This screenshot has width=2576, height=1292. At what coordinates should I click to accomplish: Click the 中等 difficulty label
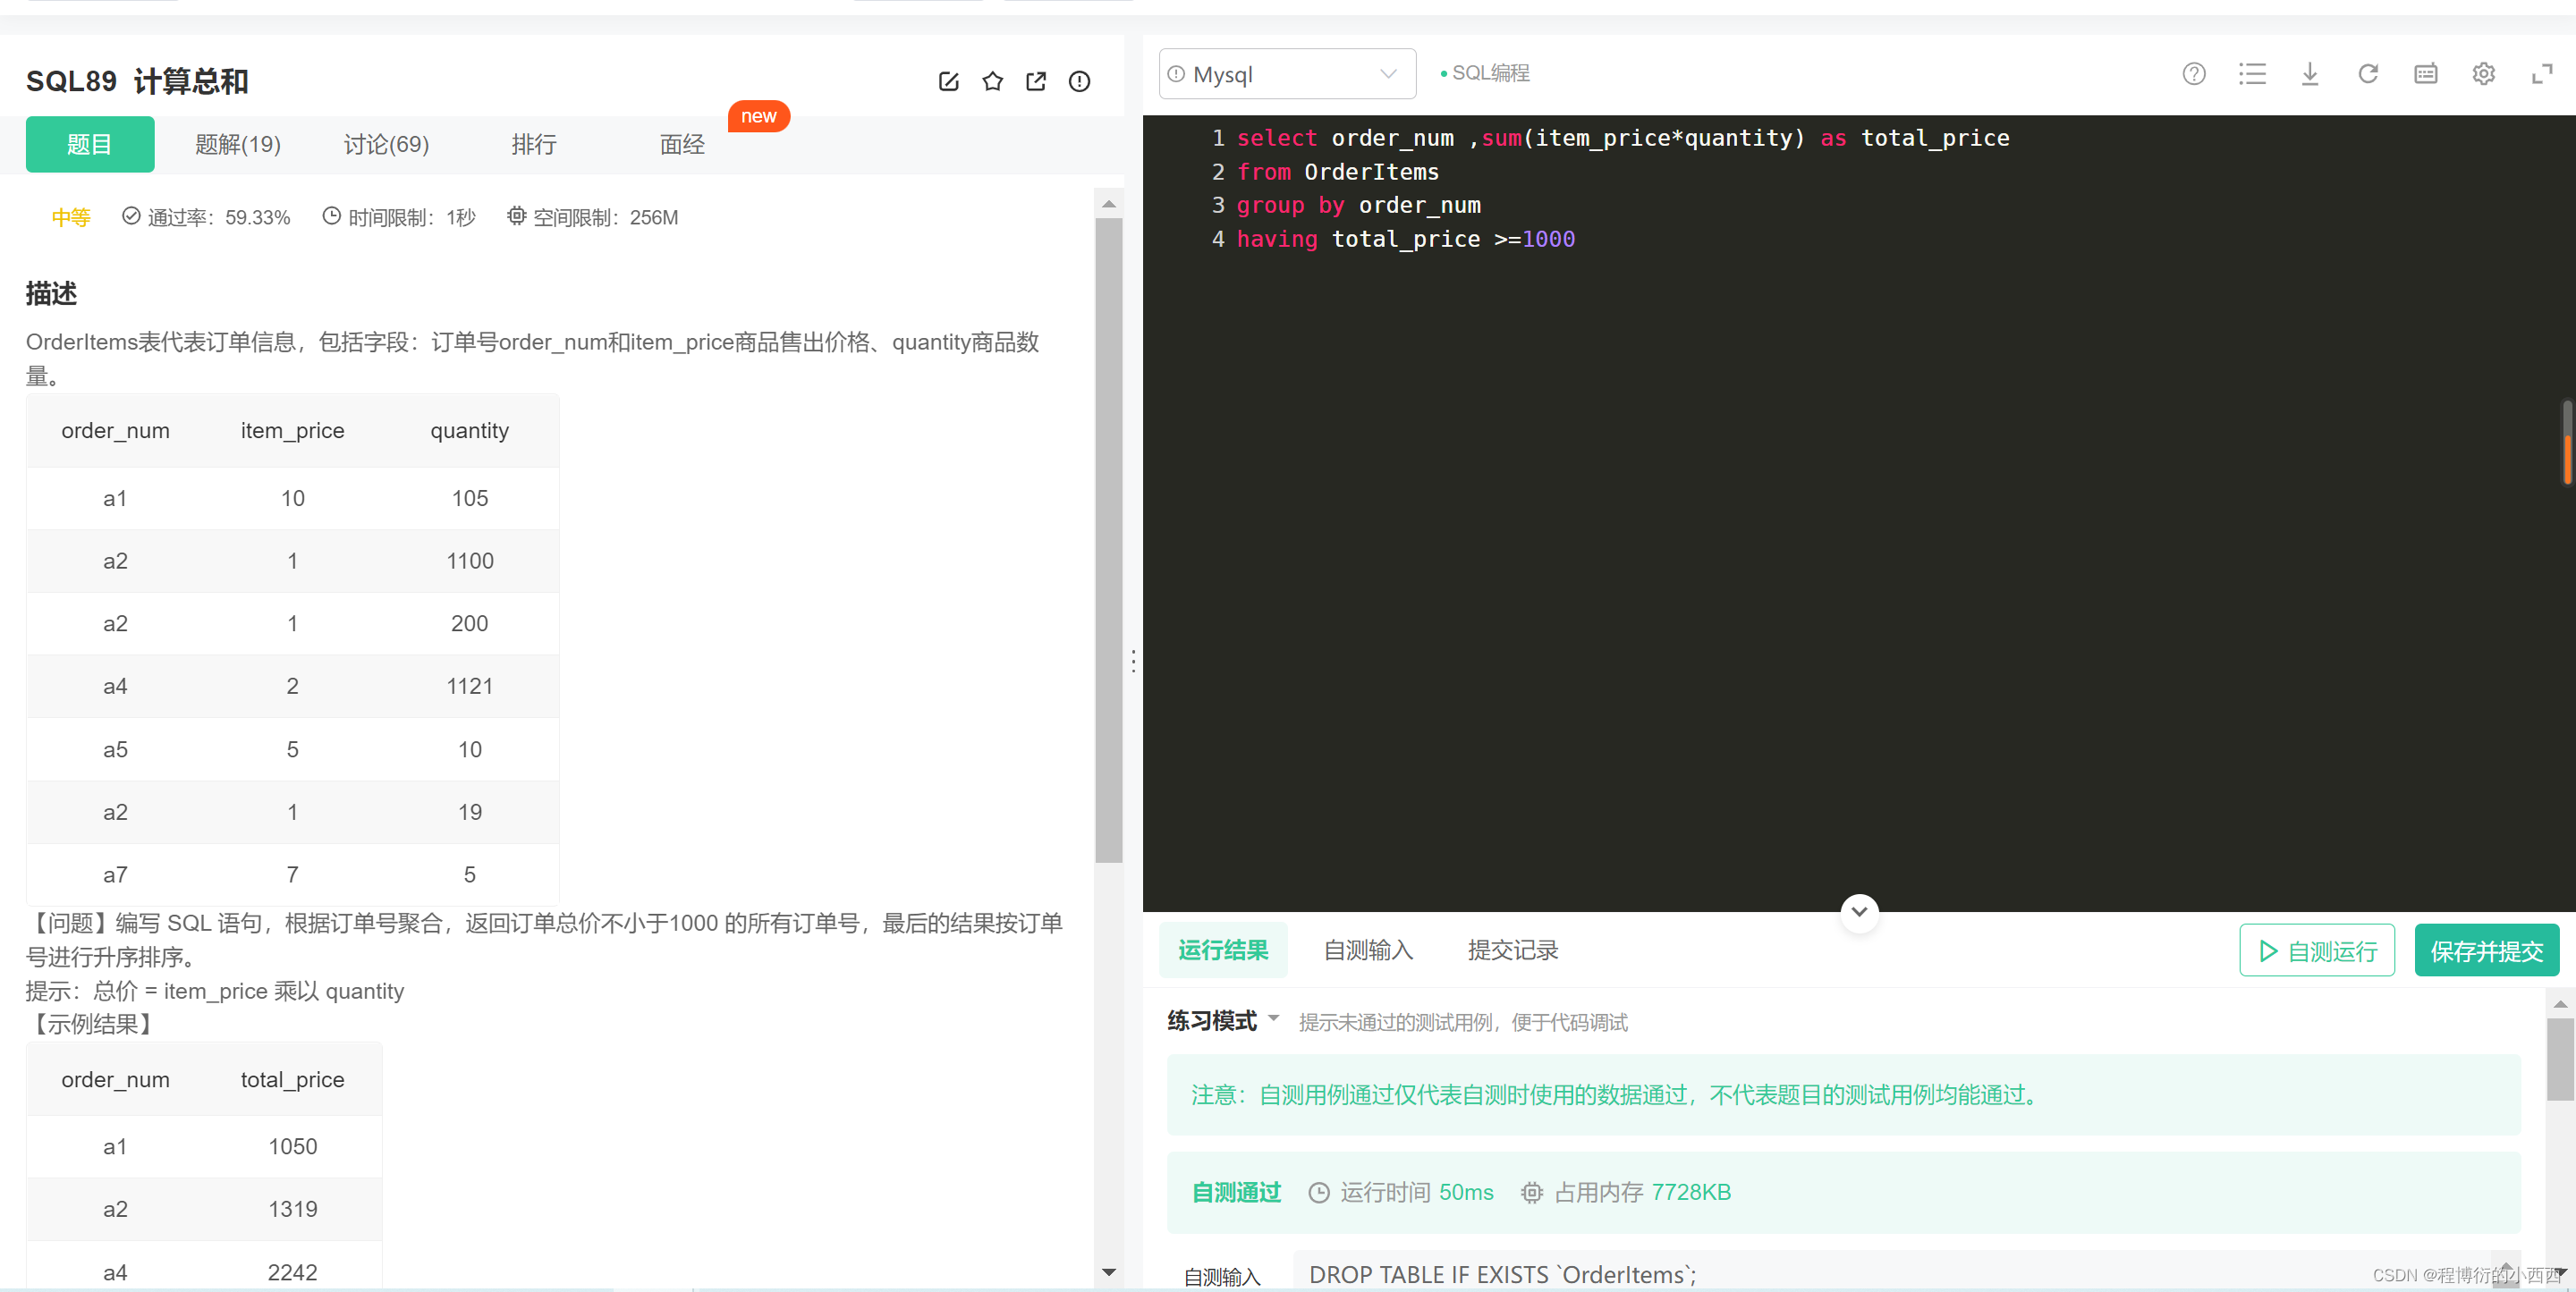tap(71, 217)
